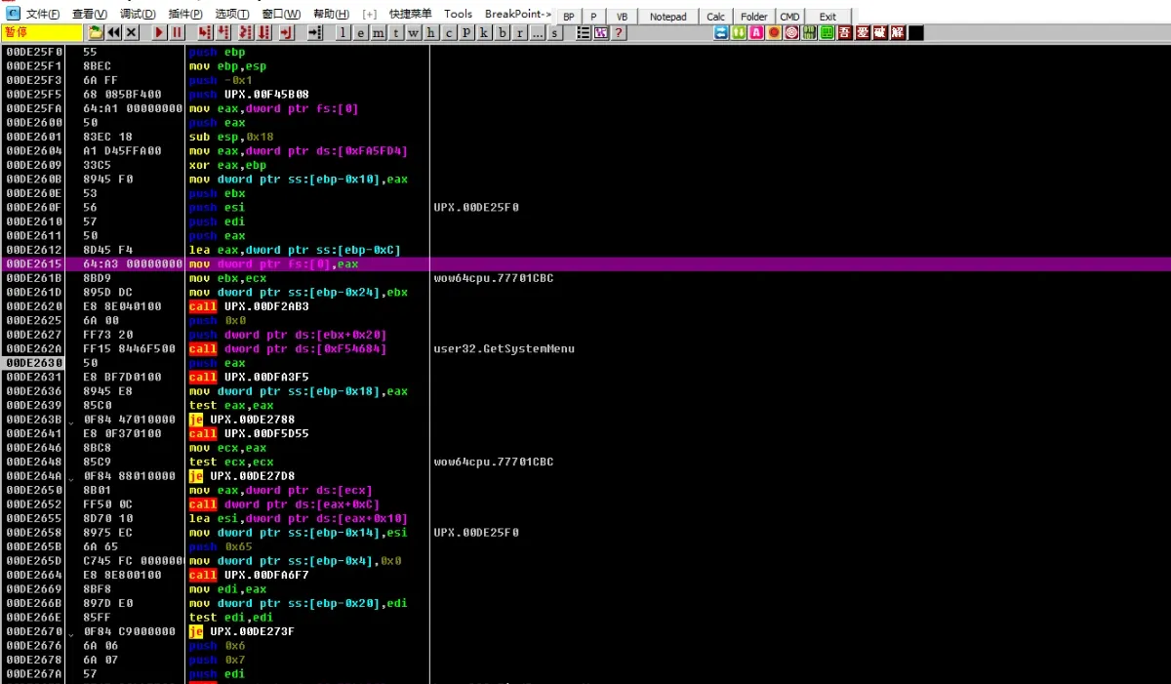The width and height of the screenshot is (1171, 684).
Task: Click the Go to address arrow icon
Action: [x=314, y=32]
